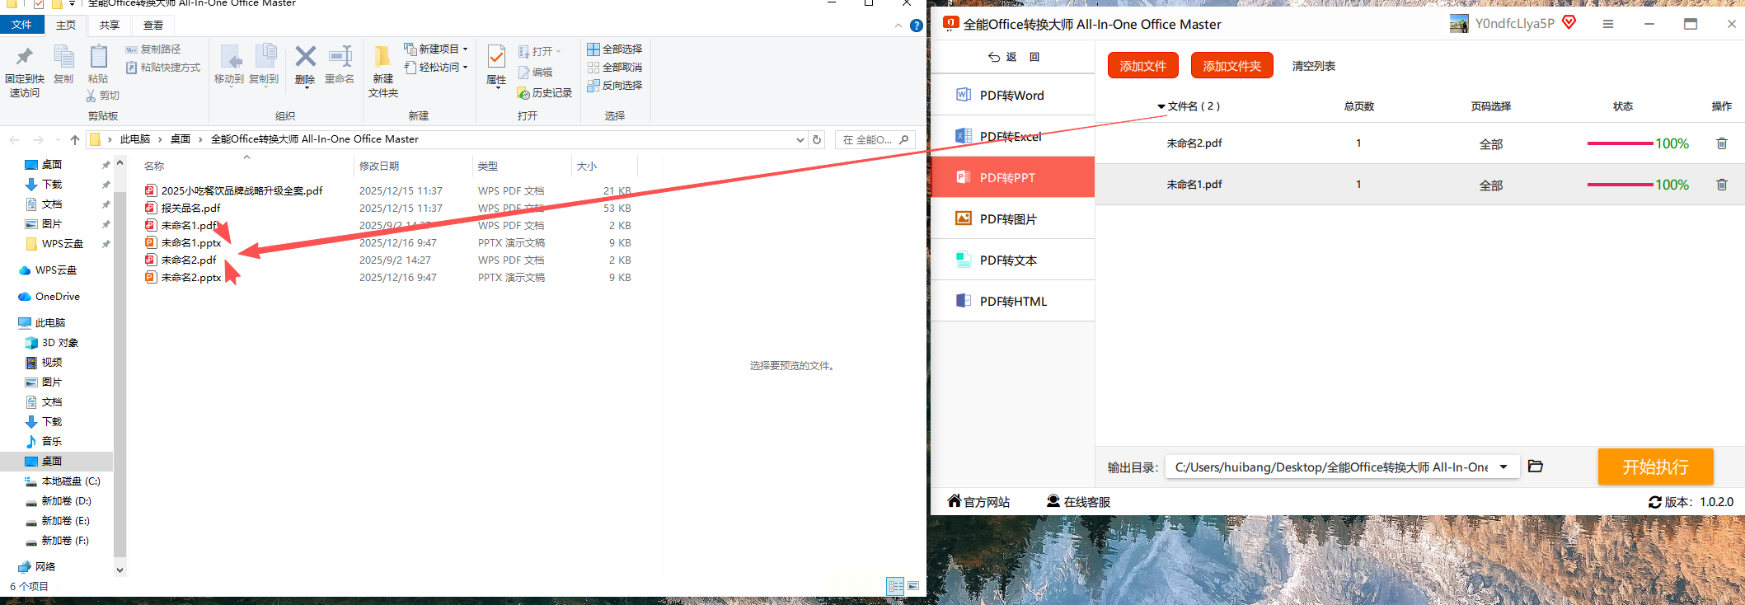Click the 未命名2.pdf progress bar
This screenshot has width=1745, height=605.
point(1620,143)
